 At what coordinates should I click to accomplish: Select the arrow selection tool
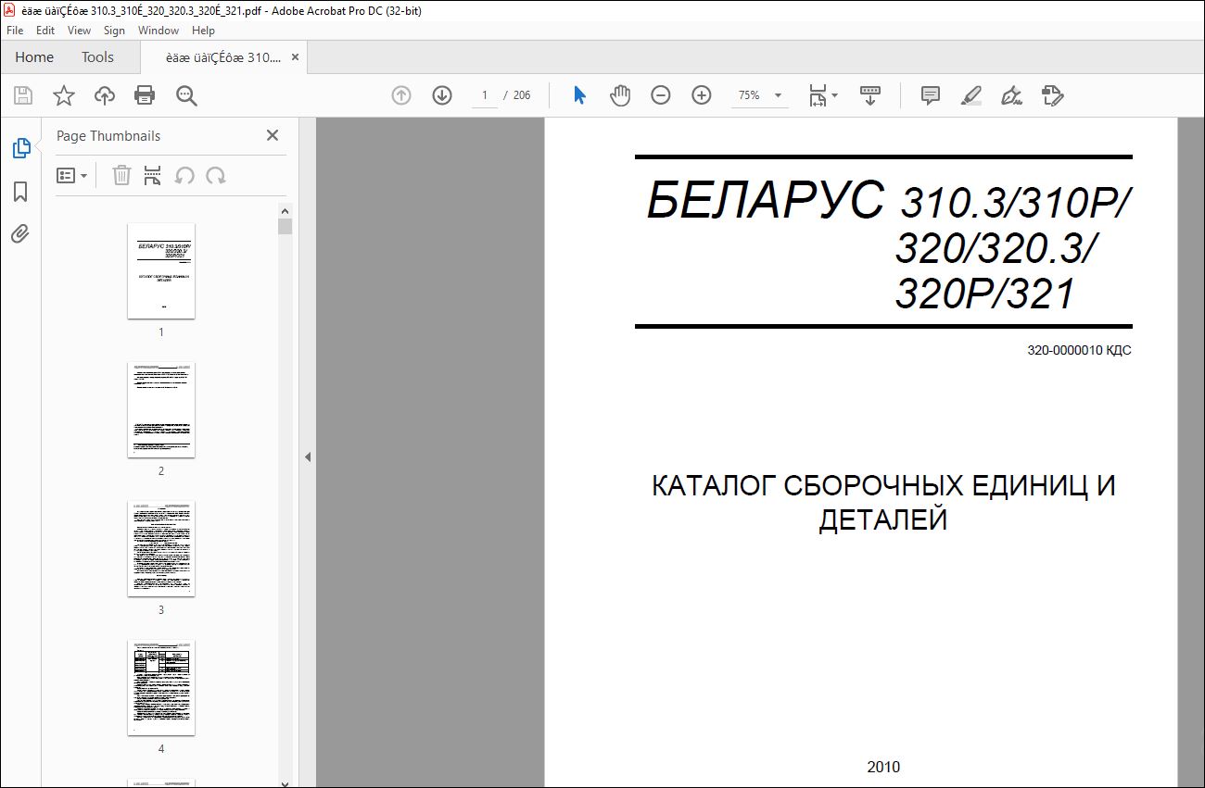[580, 95]
